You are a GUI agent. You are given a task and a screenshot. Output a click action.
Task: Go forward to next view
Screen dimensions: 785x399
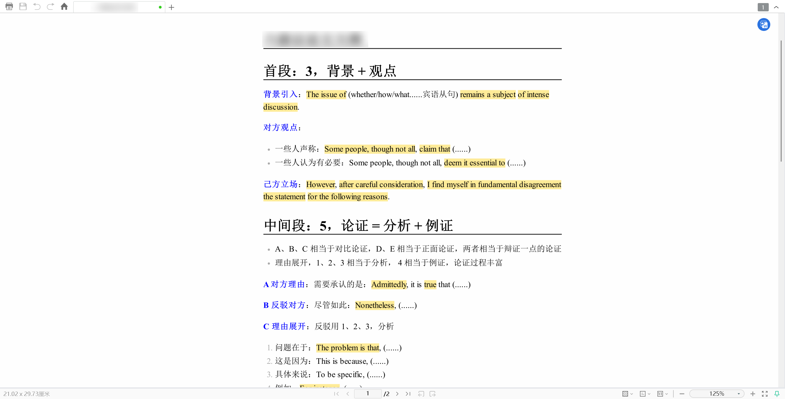coord(433,394)
